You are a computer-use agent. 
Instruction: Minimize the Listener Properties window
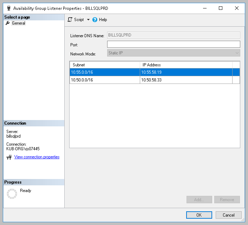(x=205, y=8)
